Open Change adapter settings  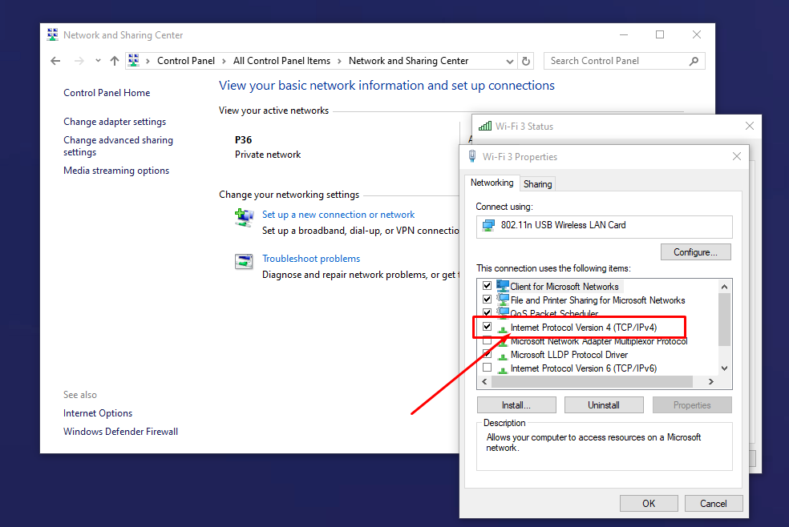click(115, 122)
